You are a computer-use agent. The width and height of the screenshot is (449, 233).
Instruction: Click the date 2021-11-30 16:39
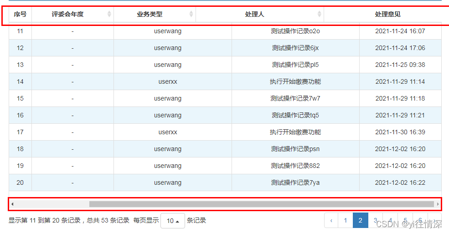400,132
